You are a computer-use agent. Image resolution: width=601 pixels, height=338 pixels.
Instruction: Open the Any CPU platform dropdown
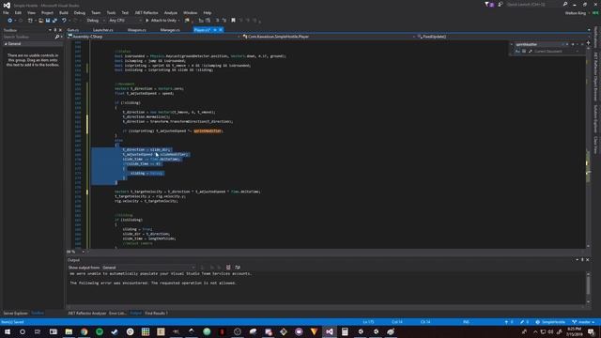(x=125, y=21)
